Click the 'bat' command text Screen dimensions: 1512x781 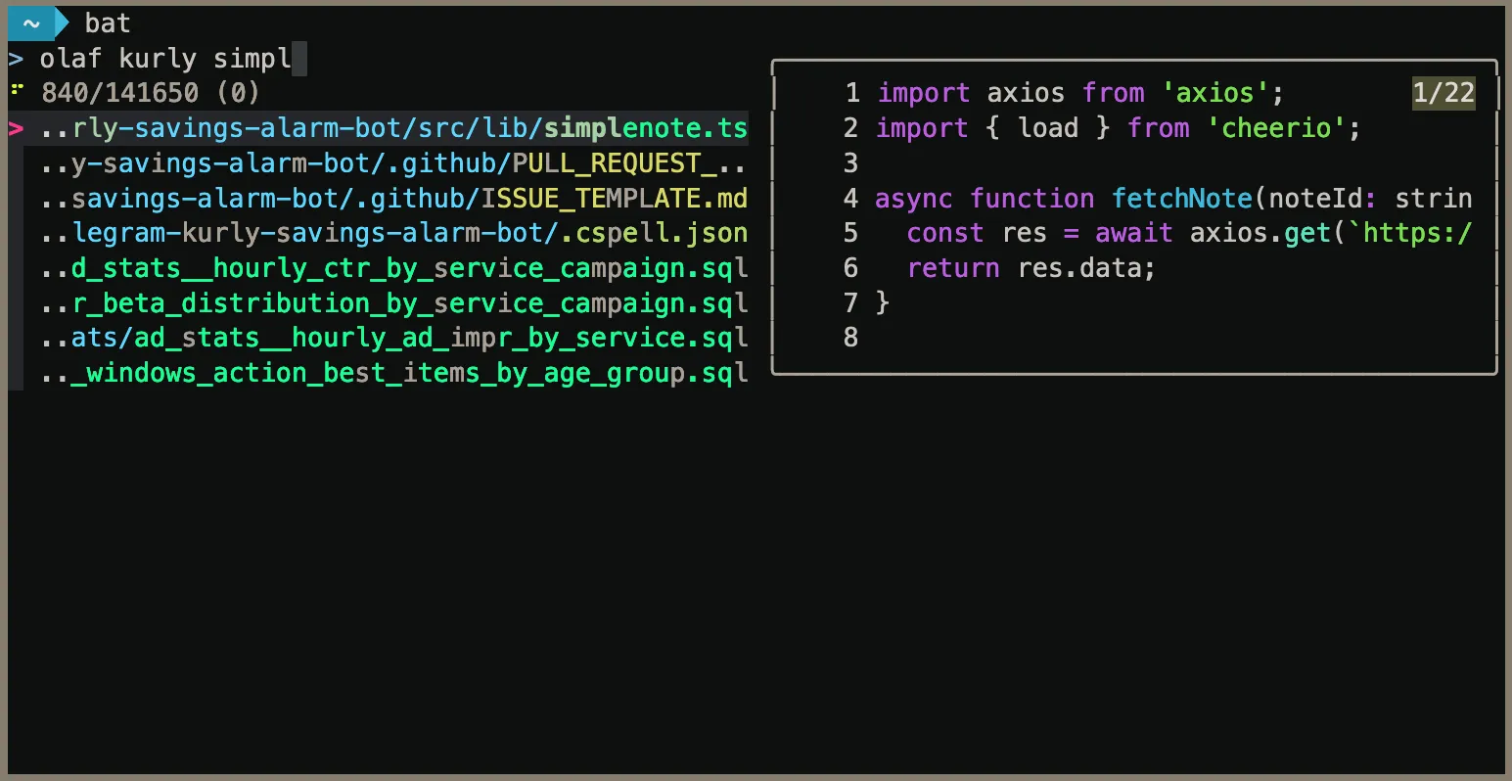pos(107,23)
